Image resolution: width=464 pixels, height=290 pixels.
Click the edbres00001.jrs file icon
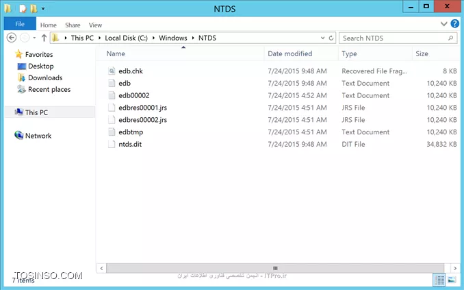click(x=112, y=108)
